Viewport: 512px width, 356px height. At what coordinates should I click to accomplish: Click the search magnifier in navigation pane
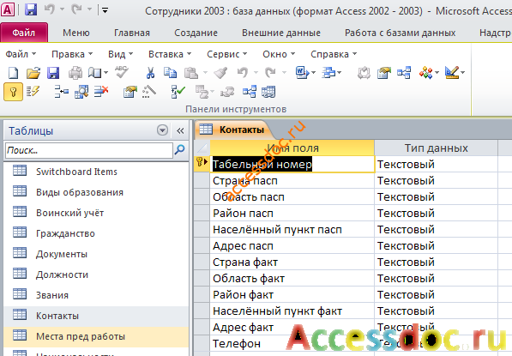[x=179, y=150]
